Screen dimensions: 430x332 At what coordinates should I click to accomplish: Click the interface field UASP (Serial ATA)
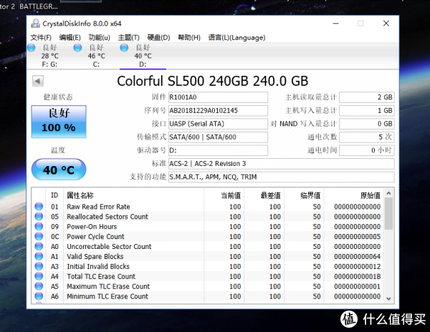[218, 124]
